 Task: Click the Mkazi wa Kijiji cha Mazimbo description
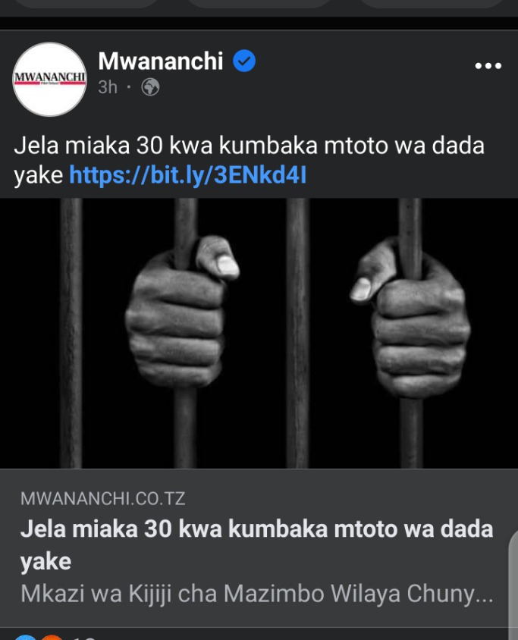point(257,594)
